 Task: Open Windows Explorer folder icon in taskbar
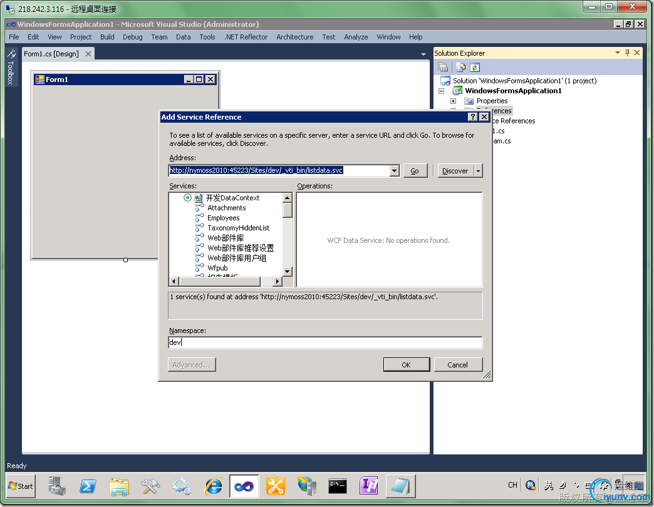click(119, 486)
